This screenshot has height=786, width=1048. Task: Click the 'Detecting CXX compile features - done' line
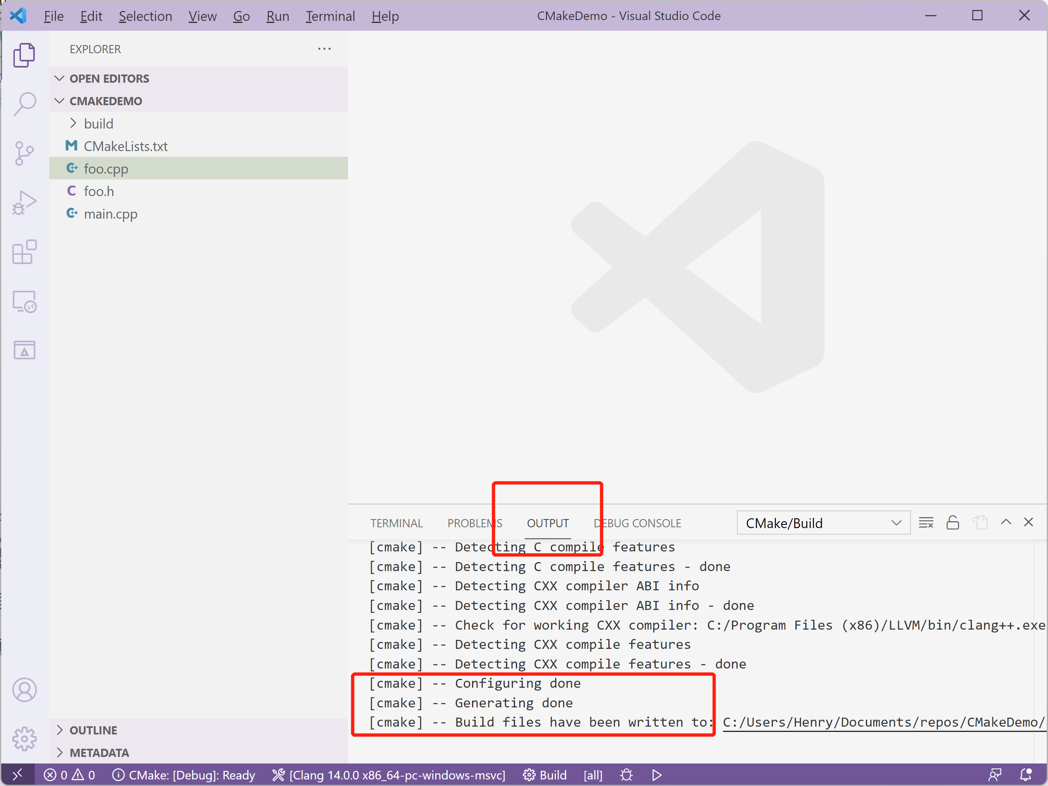558,664
